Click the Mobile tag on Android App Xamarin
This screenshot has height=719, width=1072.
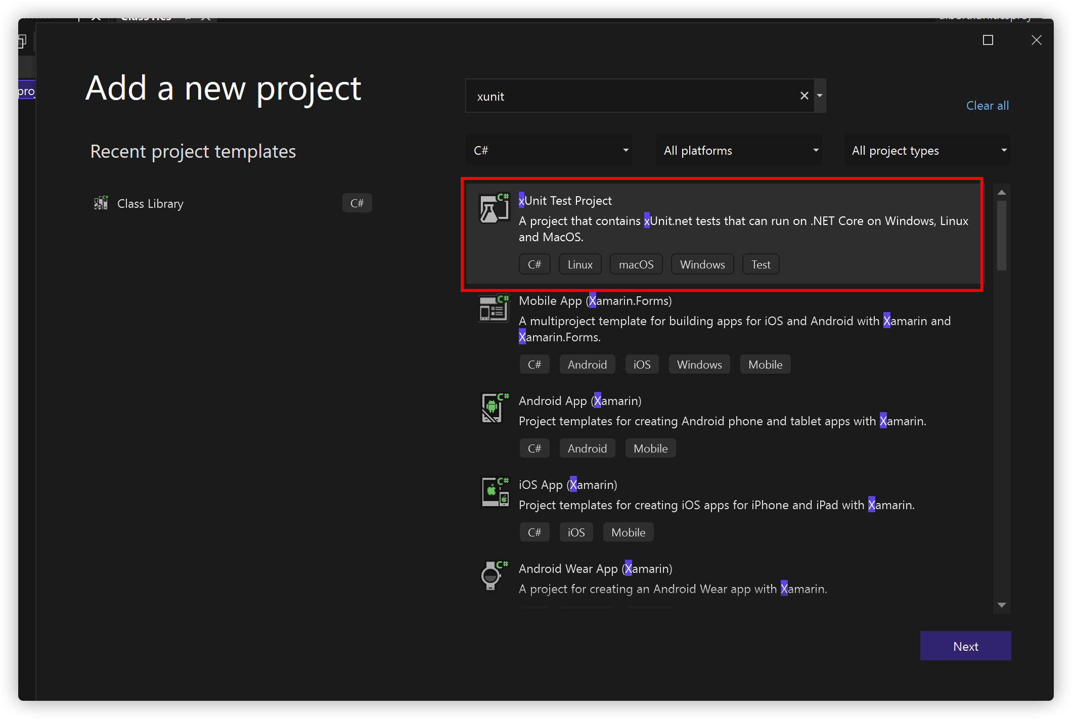pos(650,448)
